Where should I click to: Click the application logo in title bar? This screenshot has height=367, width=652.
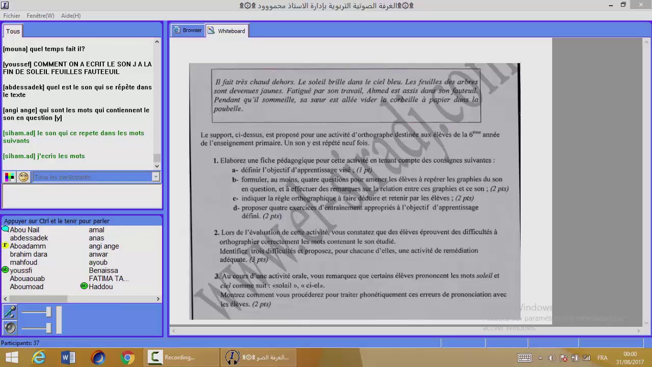5,5
